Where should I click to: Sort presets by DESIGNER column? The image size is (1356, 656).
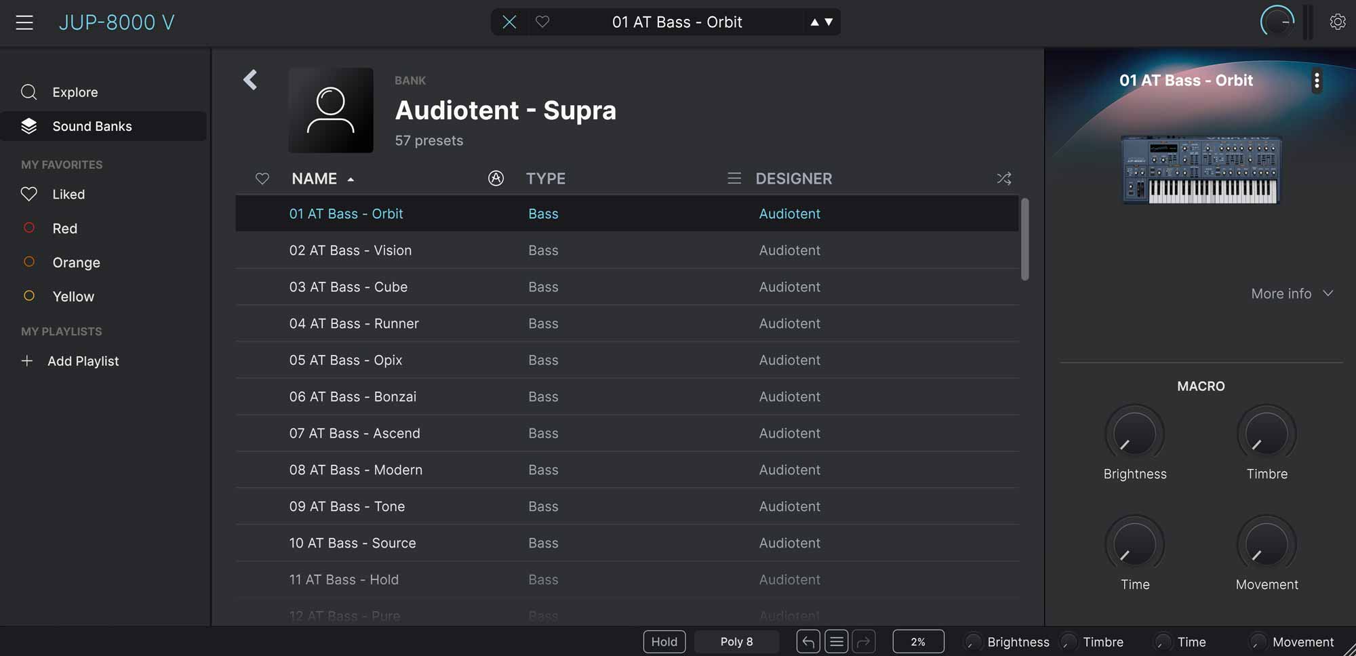coord(794,178)
